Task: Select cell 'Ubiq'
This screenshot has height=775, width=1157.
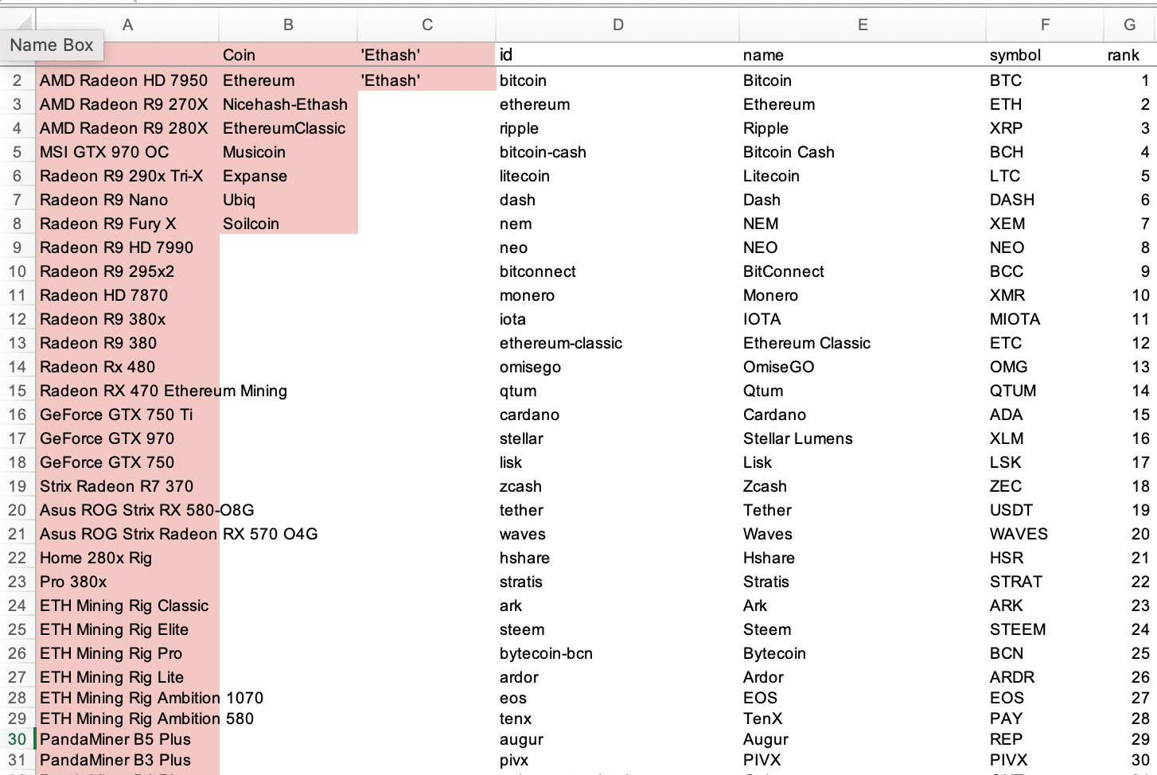Action: tap(288, 200)
